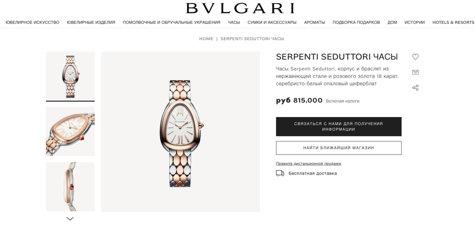Open HOTELS & RESORTS menu item
Viewport: 475px width, 227px height.
coord(453,22)
